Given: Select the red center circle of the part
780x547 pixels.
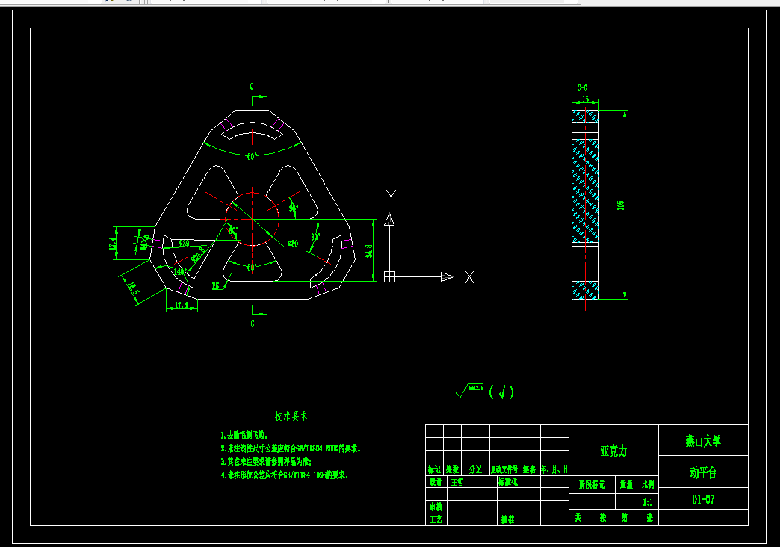Looking at the screenshot, I should [x=253, y=219].
